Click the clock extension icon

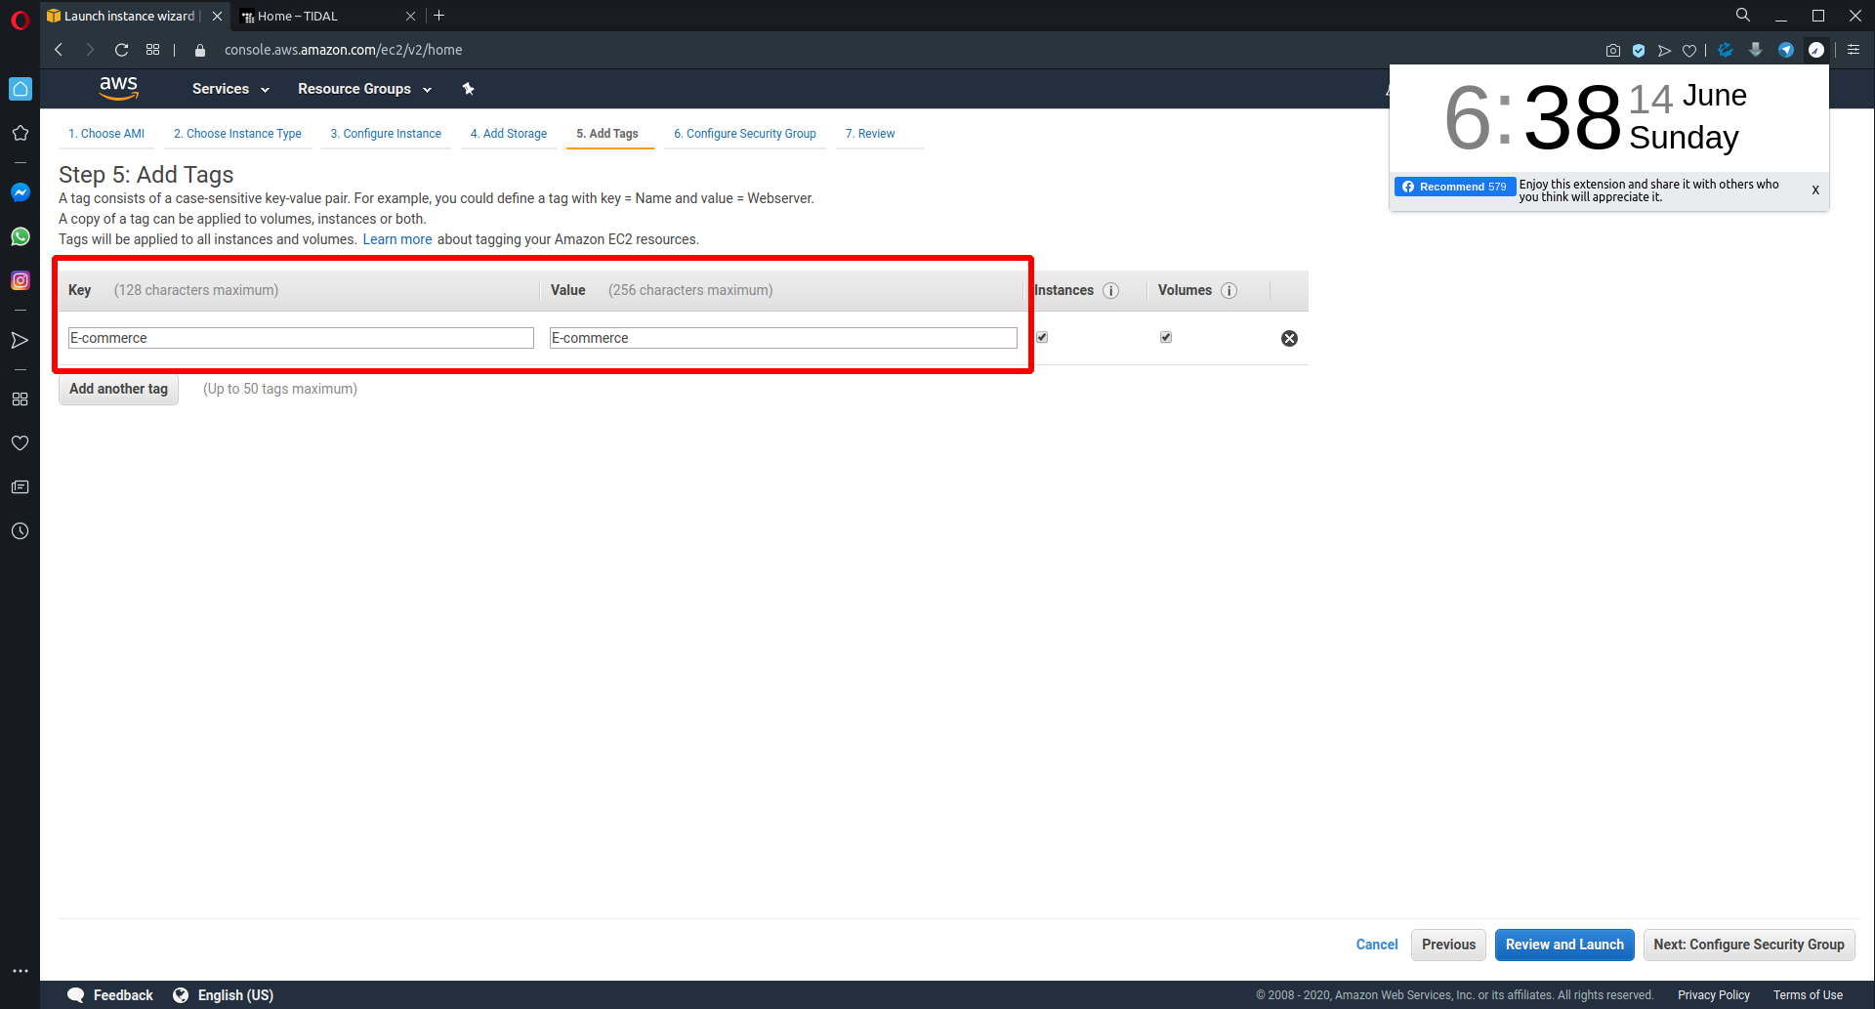click(x=1816, y=50)
